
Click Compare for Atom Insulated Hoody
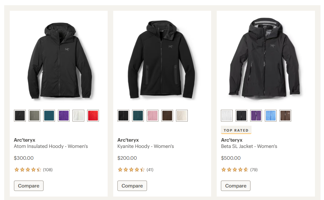[x=29, y=186]
